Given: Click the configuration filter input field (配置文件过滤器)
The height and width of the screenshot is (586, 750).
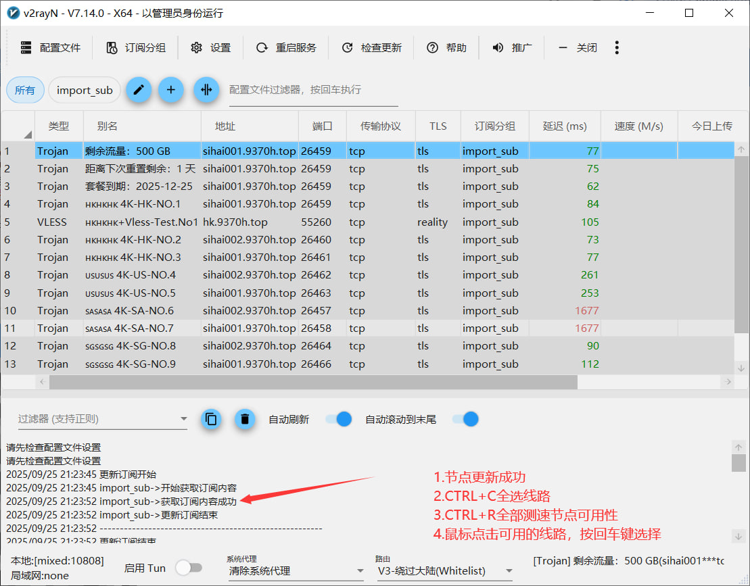Looking at the screenshot, I should click(312, 90).
